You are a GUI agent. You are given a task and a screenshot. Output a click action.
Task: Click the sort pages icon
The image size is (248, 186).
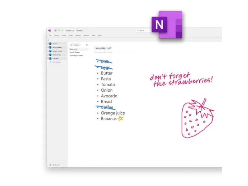87,45
